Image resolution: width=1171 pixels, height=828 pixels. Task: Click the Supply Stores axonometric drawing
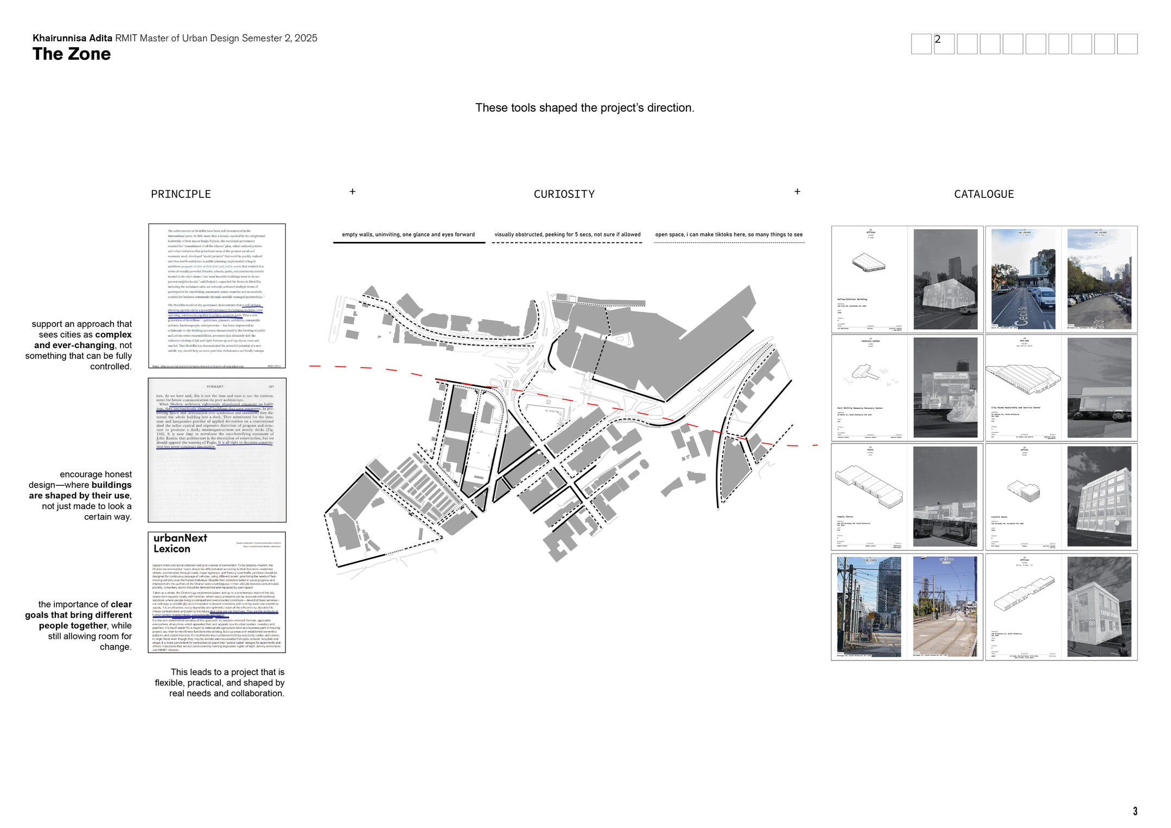click(x=869, y=485)
